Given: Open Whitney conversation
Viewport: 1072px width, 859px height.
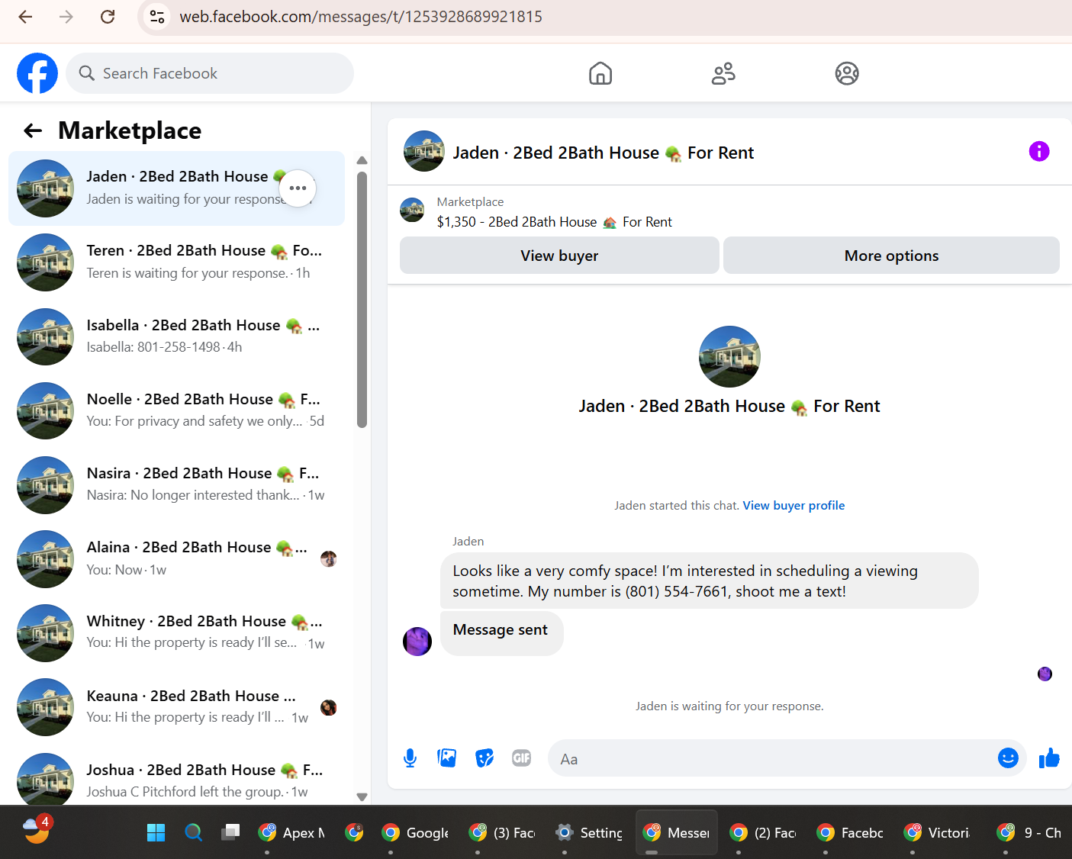Looking at the screenshot, I should [x=176, y=632].
